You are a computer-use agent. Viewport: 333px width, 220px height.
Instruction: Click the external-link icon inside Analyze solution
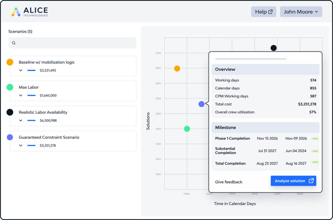click(x=311, y=181)
